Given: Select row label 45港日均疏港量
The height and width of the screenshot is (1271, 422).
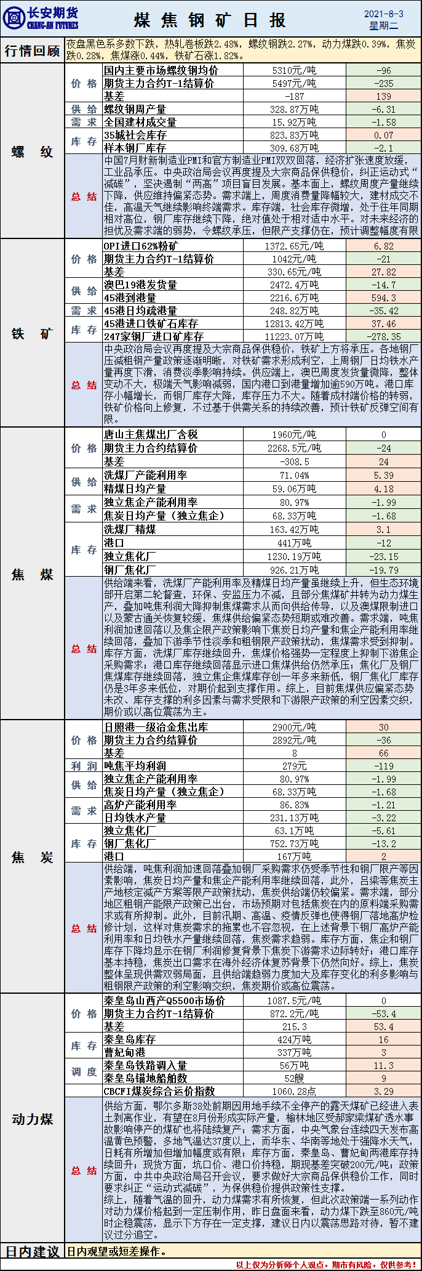Looking at the screenshot, I should pyautogui.click(x=140, y=311).
